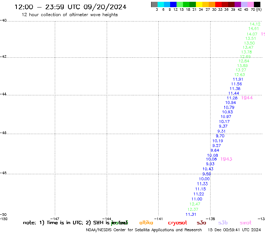
Task: Click the 9.27 wave height value
Action: pos(217,146)
